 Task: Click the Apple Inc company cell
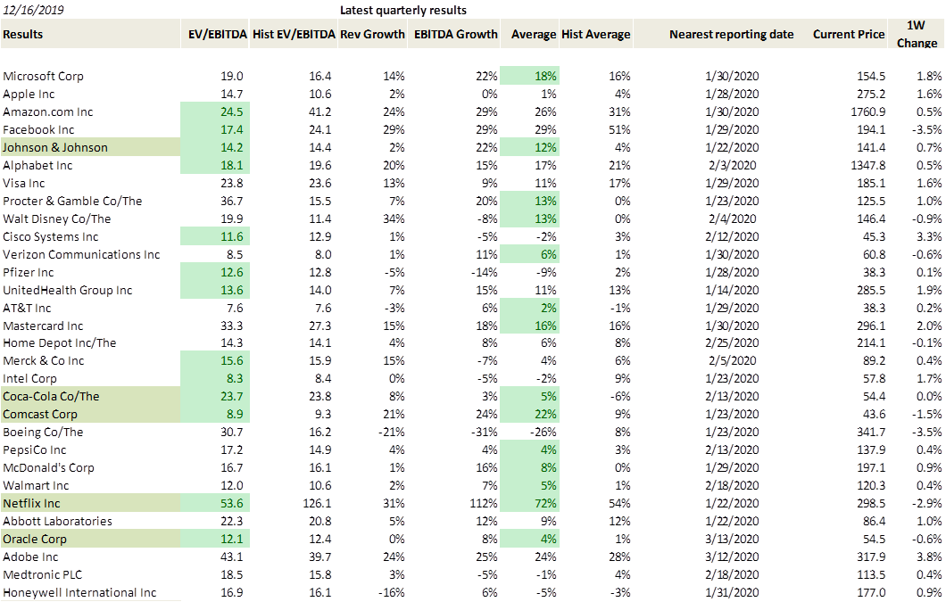[x=29, y=95]
